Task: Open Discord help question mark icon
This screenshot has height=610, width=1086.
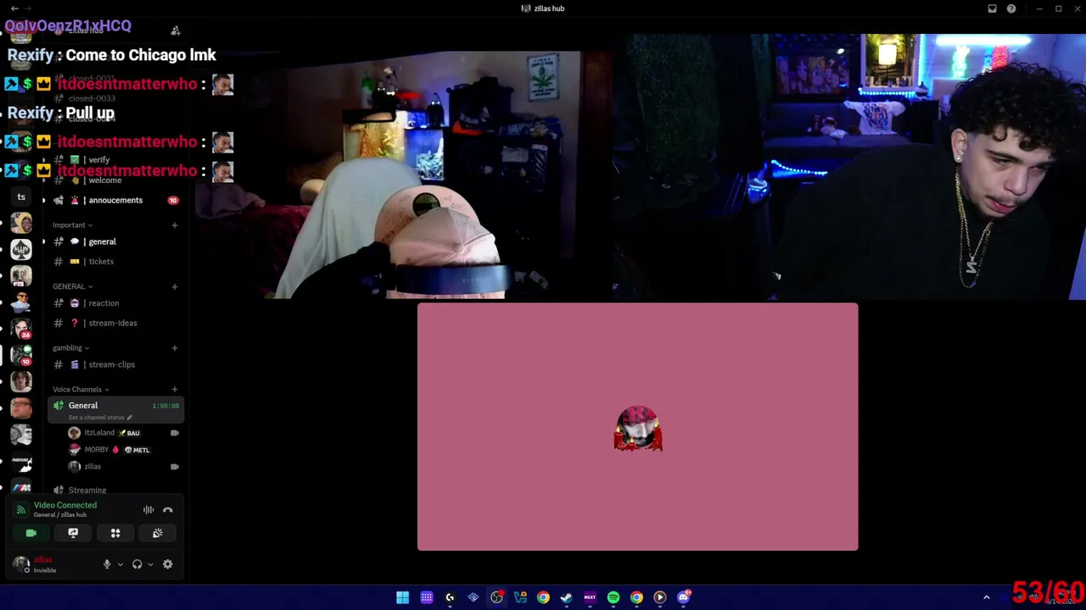Action: tap(1011, 8)
